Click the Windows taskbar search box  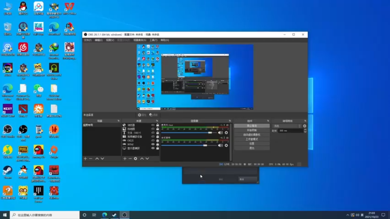pyautogui.click(x=45, y=215)
